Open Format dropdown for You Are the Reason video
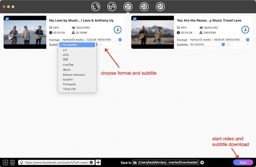The image size is (256, 167). pyautogui.click(x=219, y=40)
